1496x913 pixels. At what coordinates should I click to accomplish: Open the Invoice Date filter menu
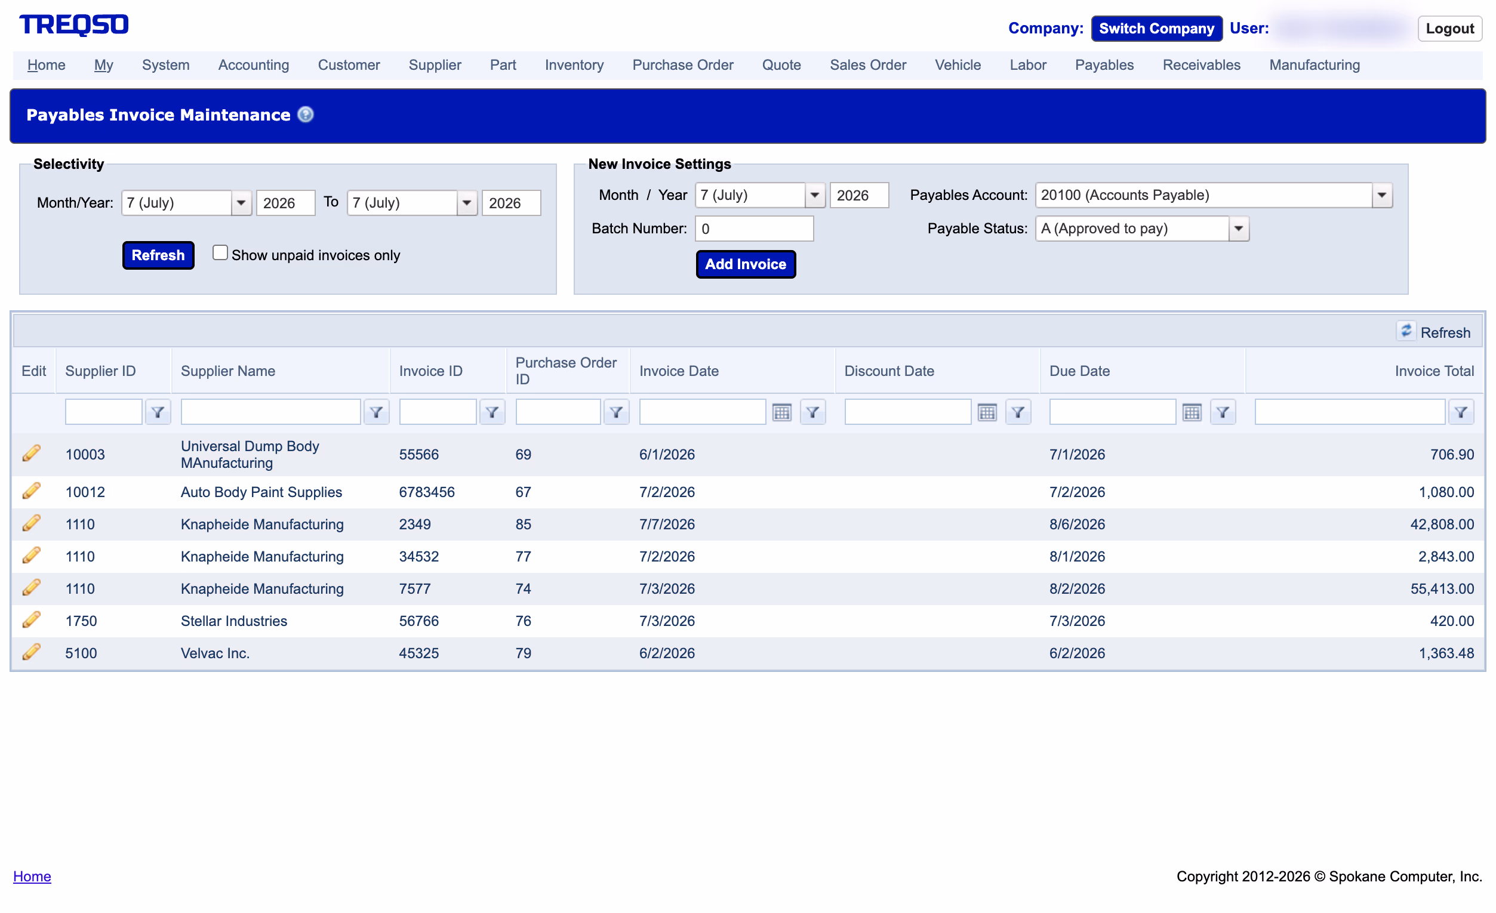pos(813,412)
